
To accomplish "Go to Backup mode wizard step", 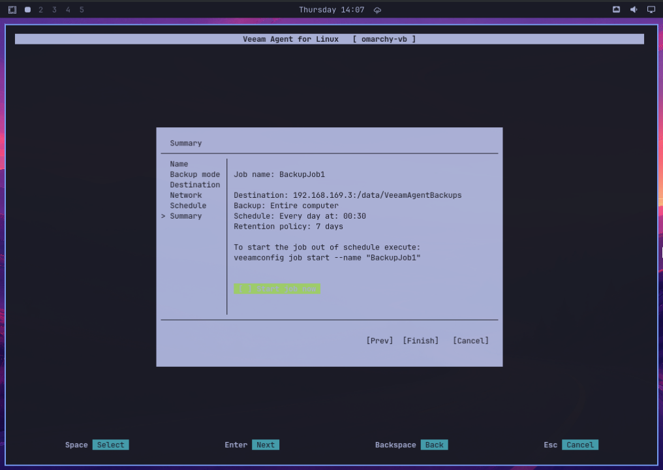I will [x=195, y=174].
